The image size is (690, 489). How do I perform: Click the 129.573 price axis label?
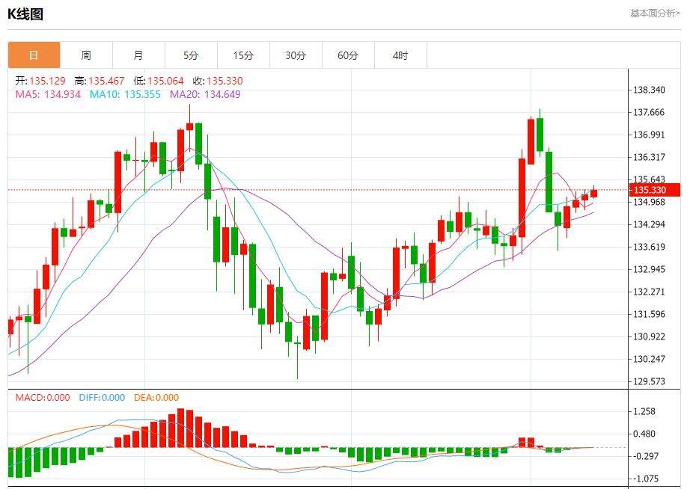click(x=649, y=381)
